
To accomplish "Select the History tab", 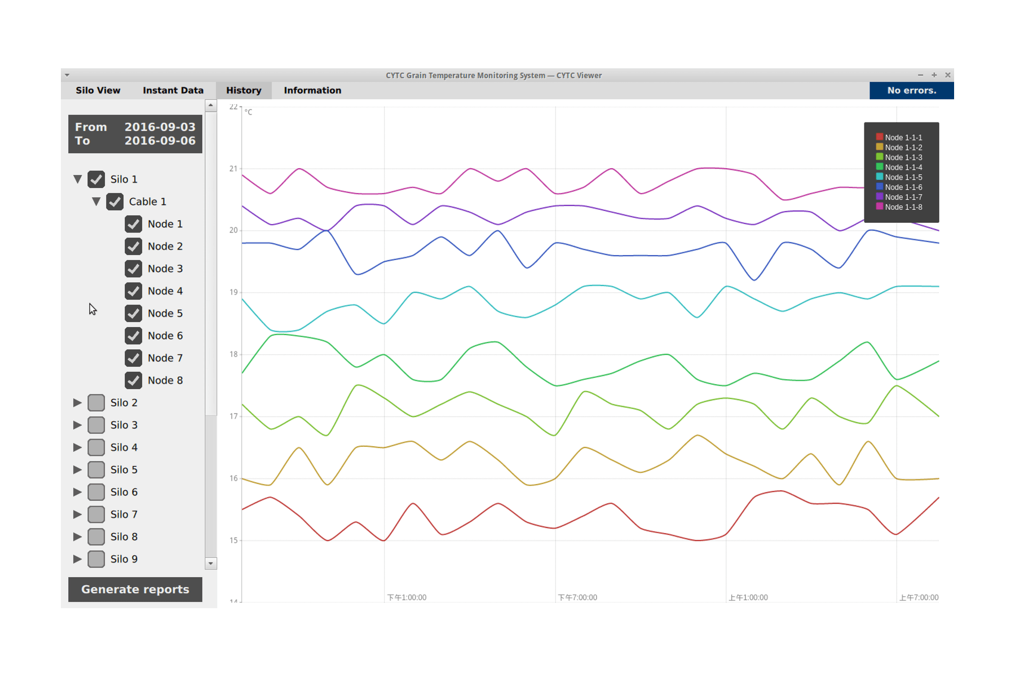I will (x=244, y=90).
